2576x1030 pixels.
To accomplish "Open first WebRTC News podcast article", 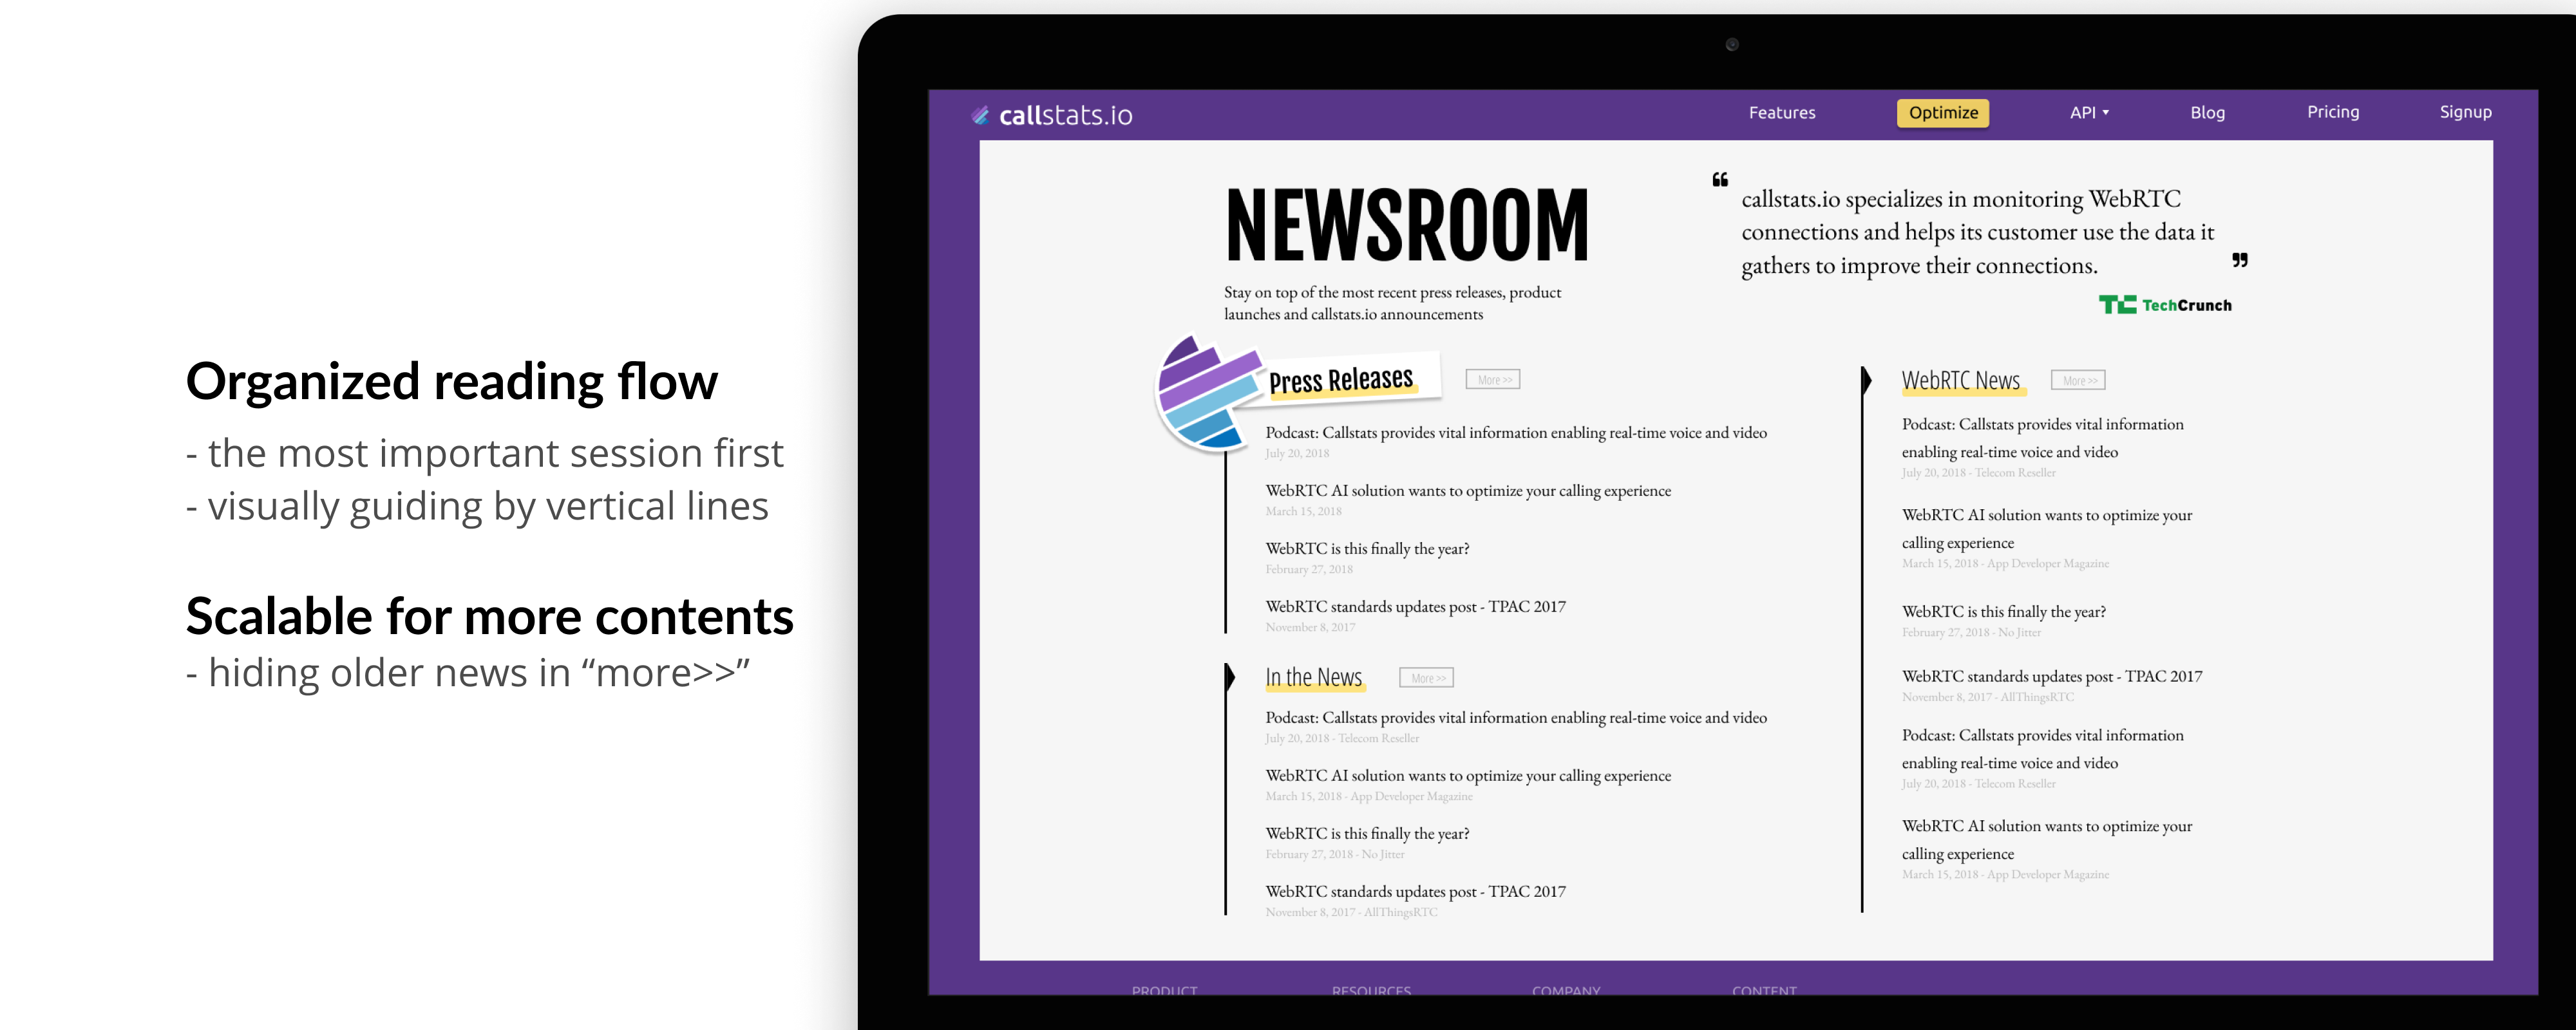I will pyautogui.click(x=2042, y=438).
